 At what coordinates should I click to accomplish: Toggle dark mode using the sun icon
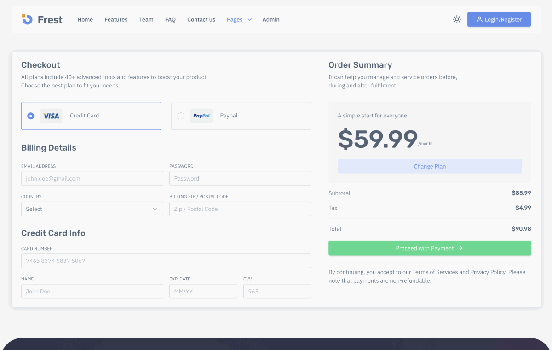[456, 19]
